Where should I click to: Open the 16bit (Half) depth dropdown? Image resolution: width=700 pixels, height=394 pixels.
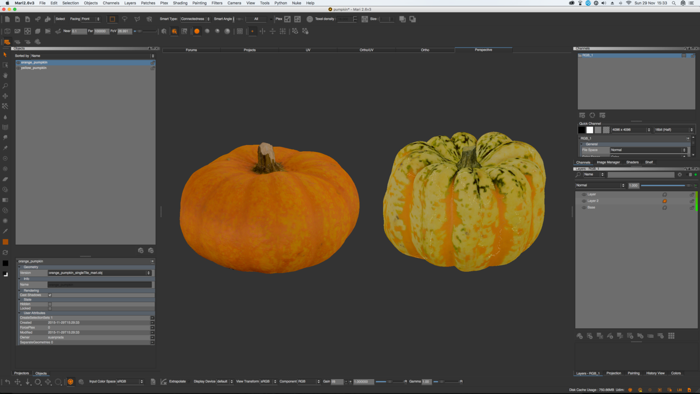(674, 130)
